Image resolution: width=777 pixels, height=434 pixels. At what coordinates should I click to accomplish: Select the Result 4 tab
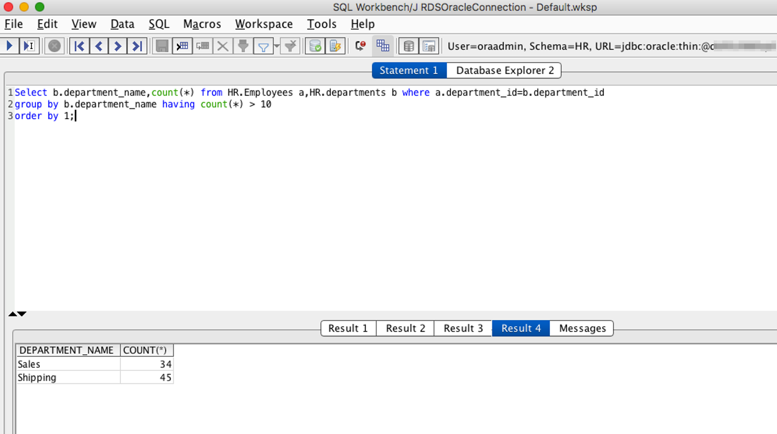521,328
